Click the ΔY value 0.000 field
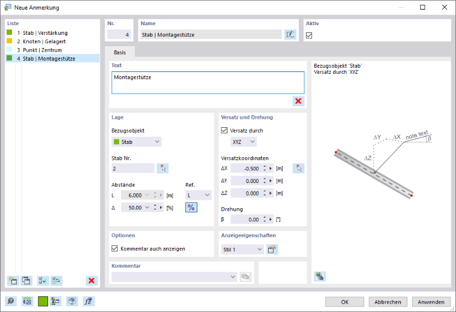This screenshot has width=456, height=312. coord(247,181)
